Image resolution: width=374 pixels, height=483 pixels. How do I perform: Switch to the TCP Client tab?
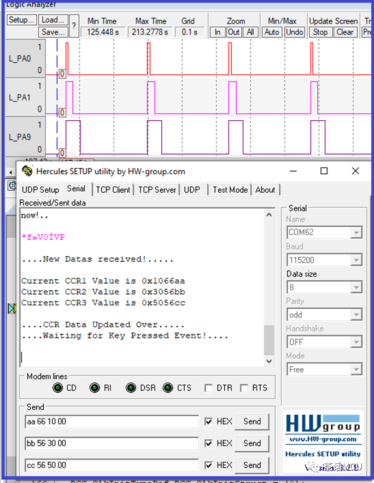pyautogui.click(x=113, y=190)
